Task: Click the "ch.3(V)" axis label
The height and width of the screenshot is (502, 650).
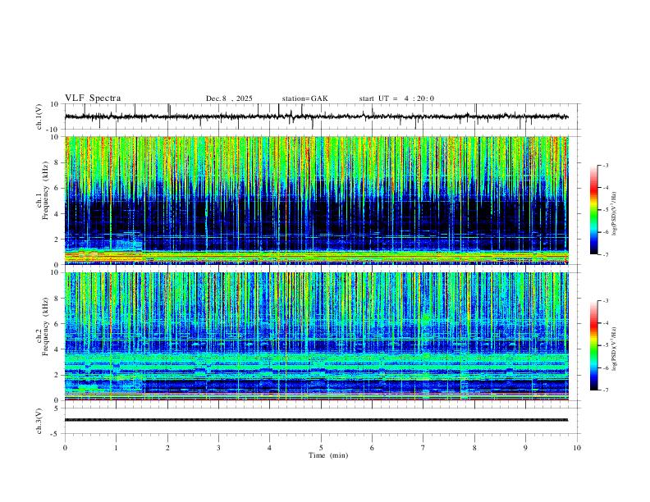Action: point(39,422)
